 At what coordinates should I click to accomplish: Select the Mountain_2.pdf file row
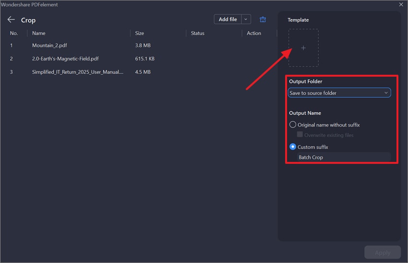pos(138,46)
